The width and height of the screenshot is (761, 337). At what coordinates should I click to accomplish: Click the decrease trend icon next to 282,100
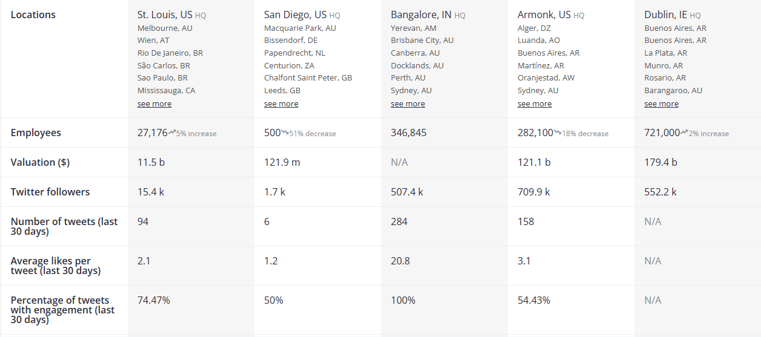[x=557, y=132]
